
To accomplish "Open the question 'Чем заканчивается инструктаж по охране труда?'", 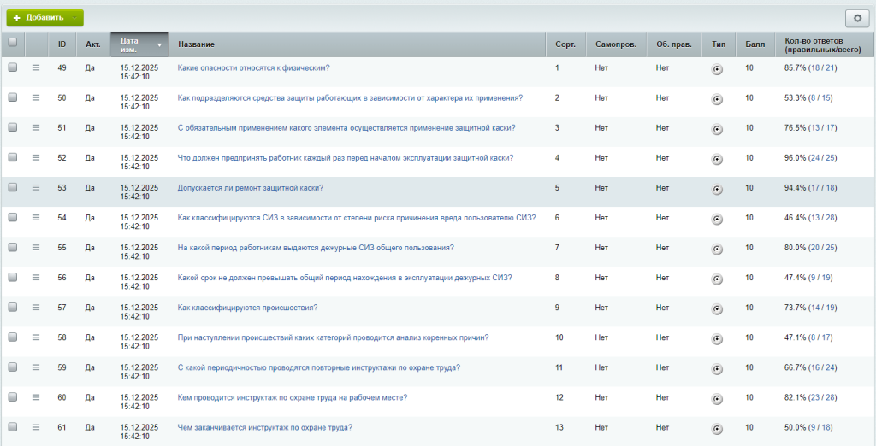I will coord(264,427).
